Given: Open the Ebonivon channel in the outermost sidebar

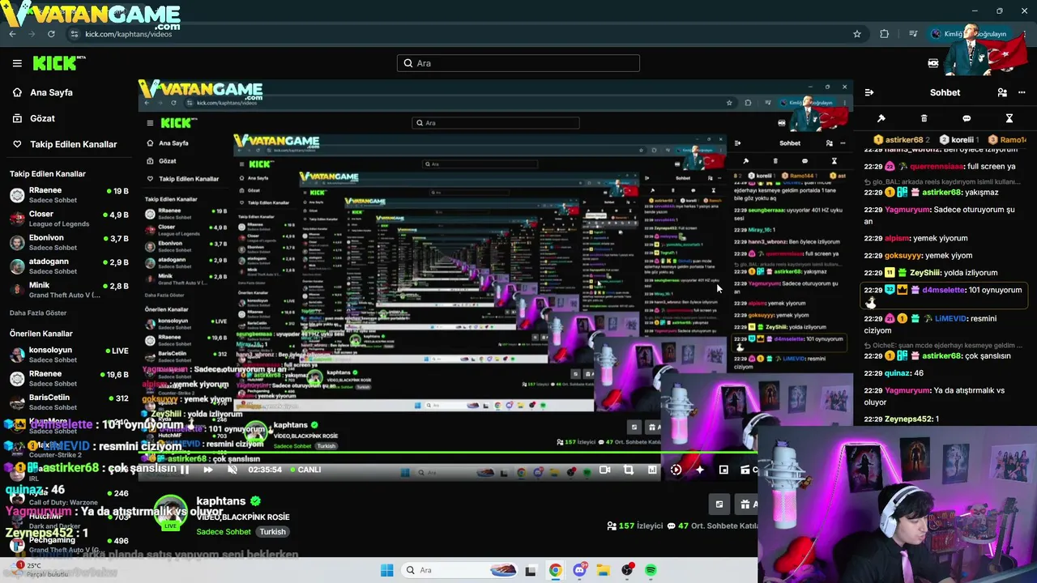Looking at the screenshot, I should pos(69,242).
